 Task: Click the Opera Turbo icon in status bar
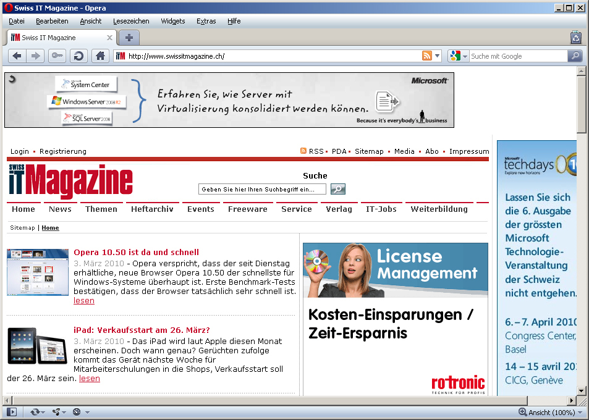[x=77, y=412]
